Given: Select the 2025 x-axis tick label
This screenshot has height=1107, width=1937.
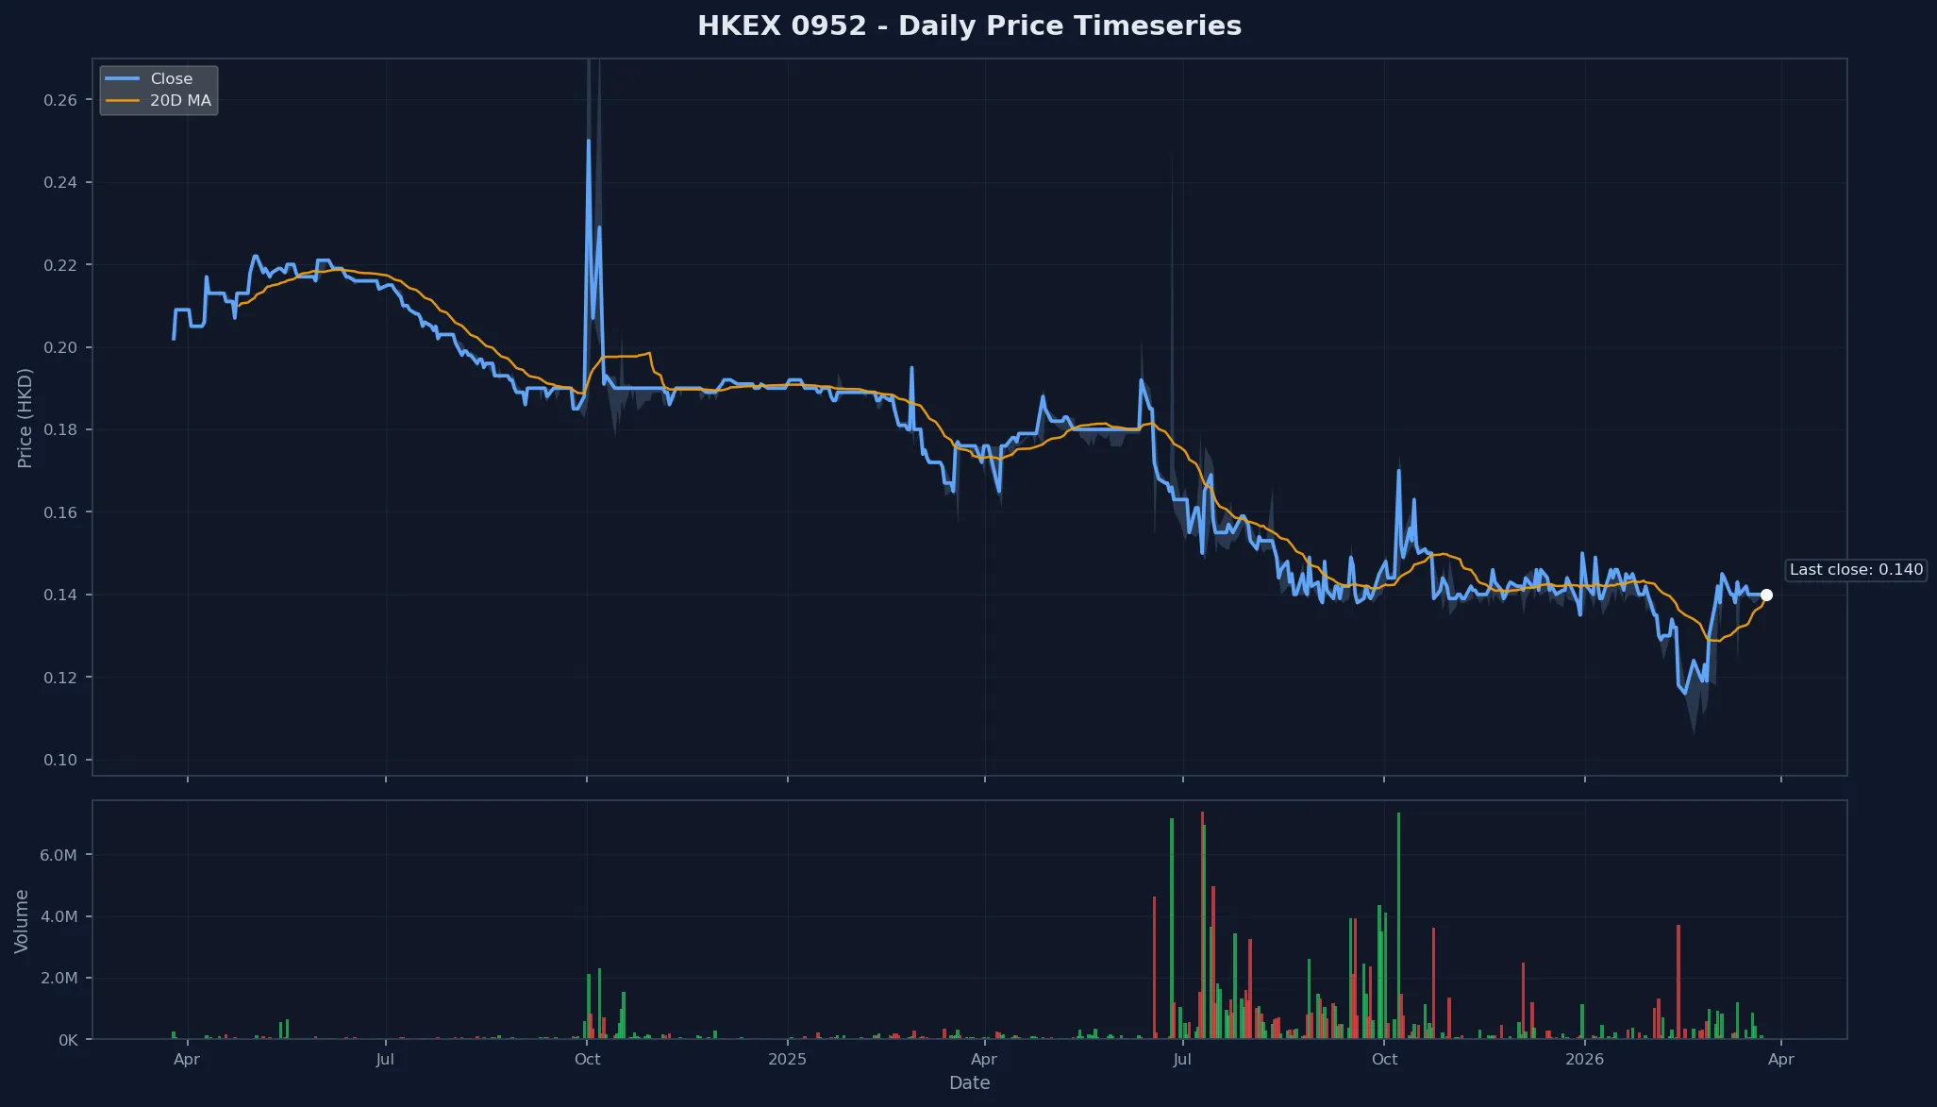Looking at the screenshot, I should [x=788, y=1059].
